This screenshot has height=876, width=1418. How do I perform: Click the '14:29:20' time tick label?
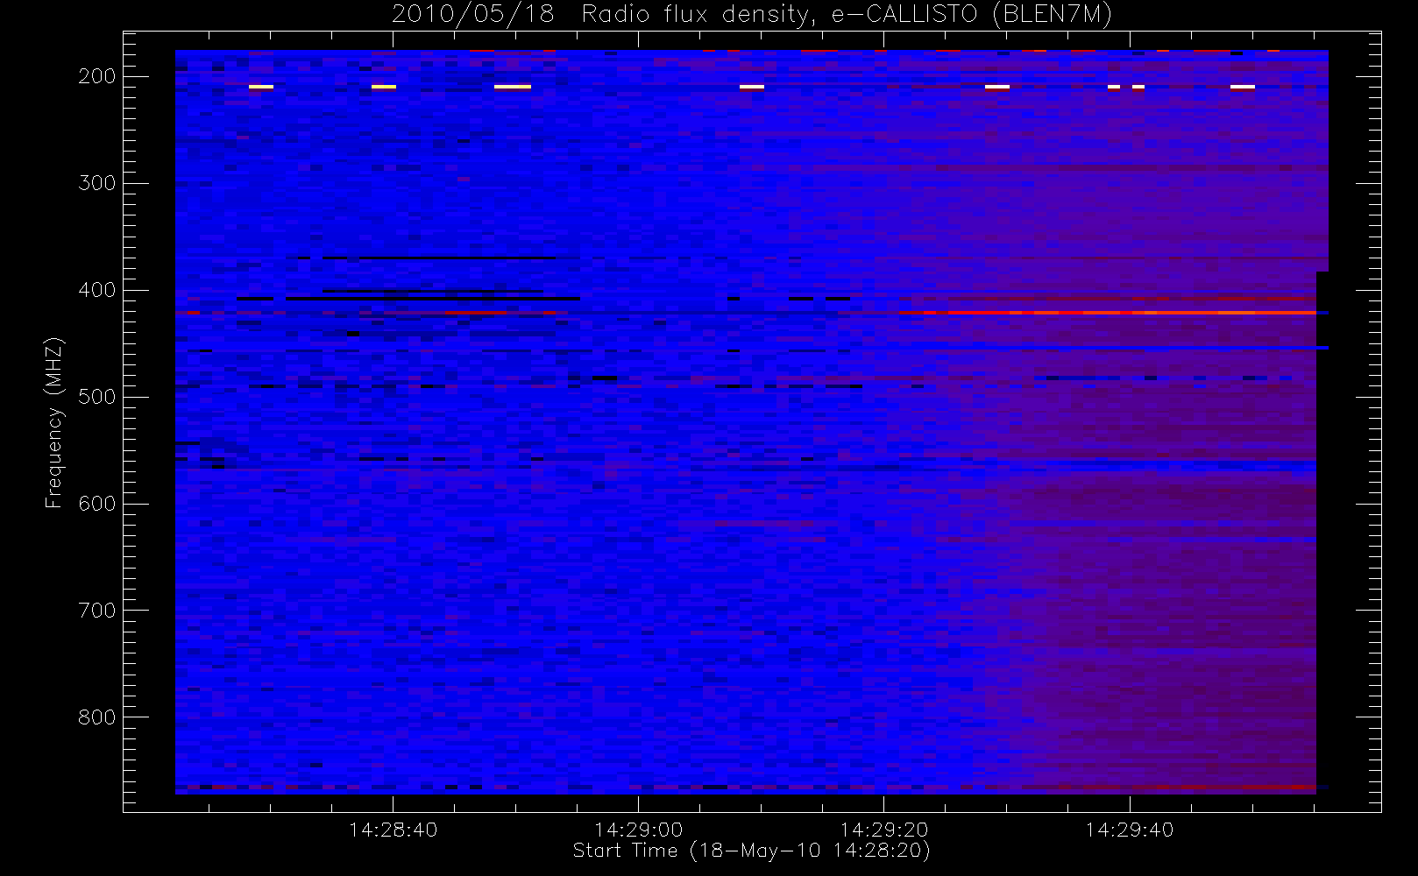[883, 830]
